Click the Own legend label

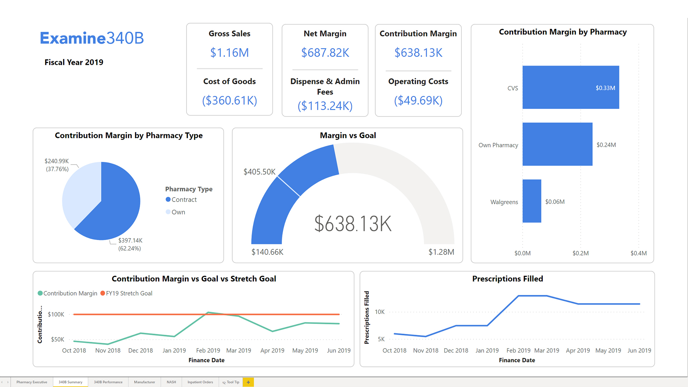tap(178, 212)
